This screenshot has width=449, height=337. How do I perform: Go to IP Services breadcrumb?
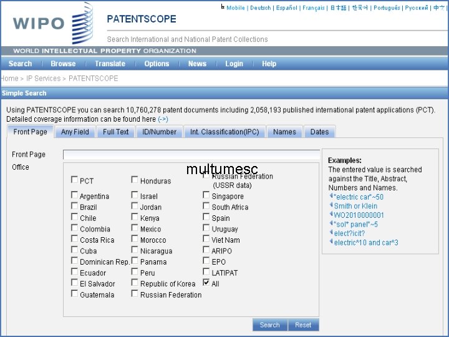pos(43,78)
